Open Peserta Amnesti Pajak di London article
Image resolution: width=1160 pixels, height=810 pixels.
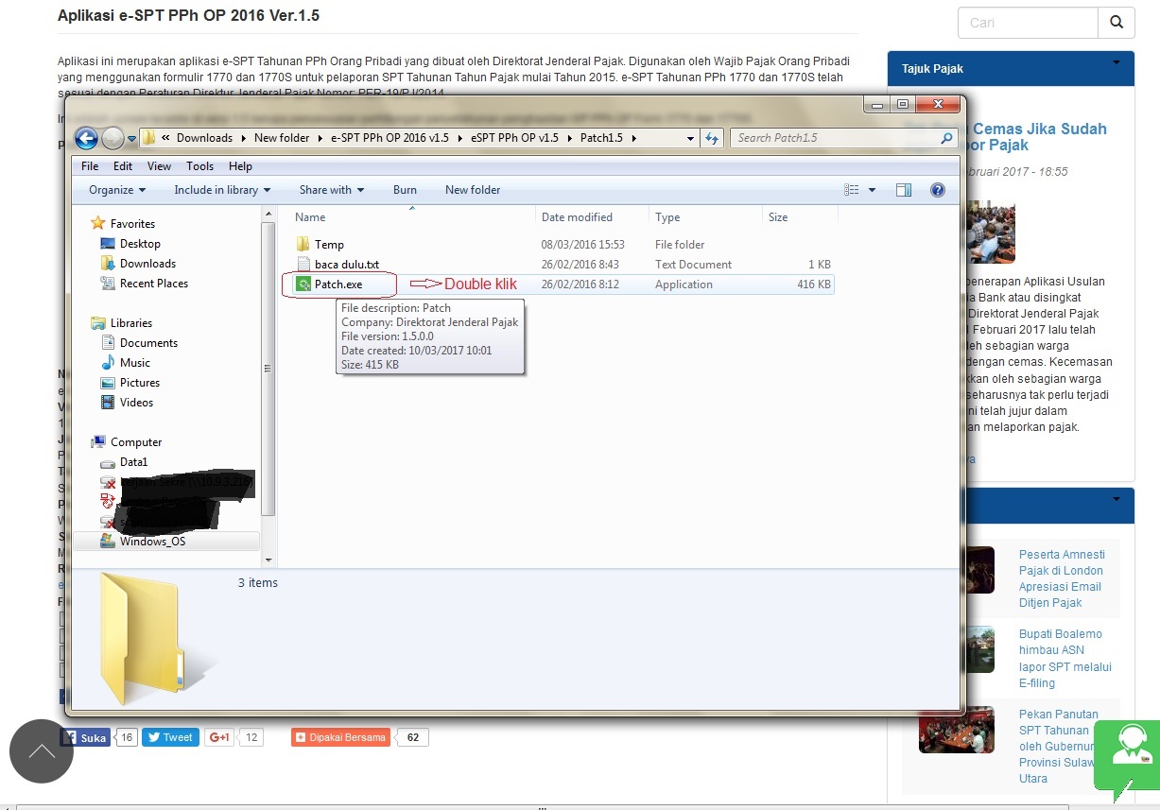pos(1061,578)
